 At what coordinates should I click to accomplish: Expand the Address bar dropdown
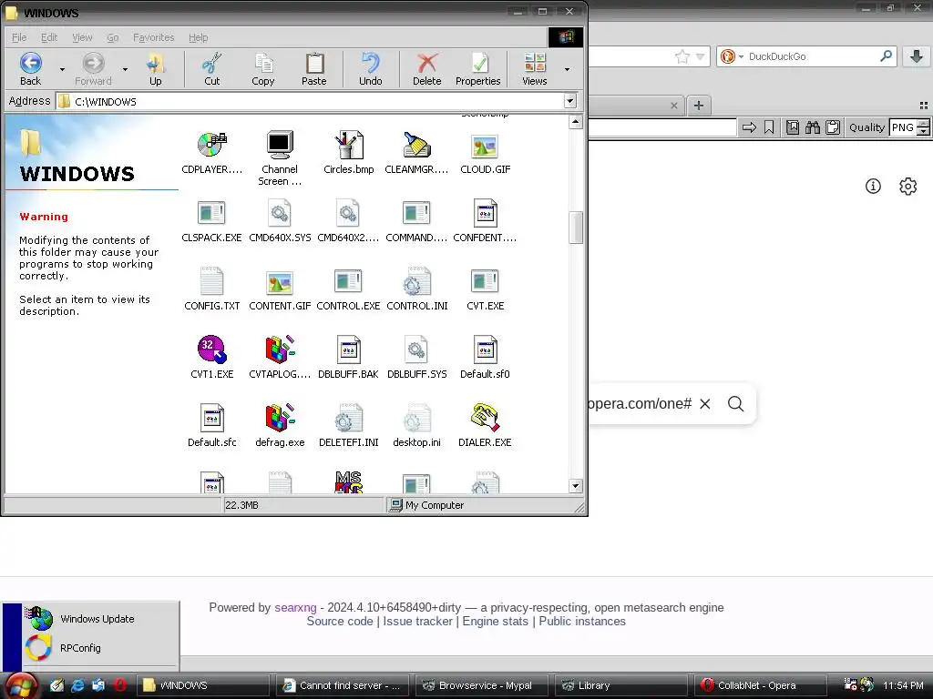pyautogui.click(x=570, y=101)
